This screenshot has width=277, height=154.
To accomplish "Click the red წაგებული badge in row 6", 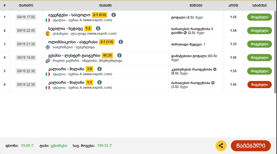I will click(x=260, y=85).
